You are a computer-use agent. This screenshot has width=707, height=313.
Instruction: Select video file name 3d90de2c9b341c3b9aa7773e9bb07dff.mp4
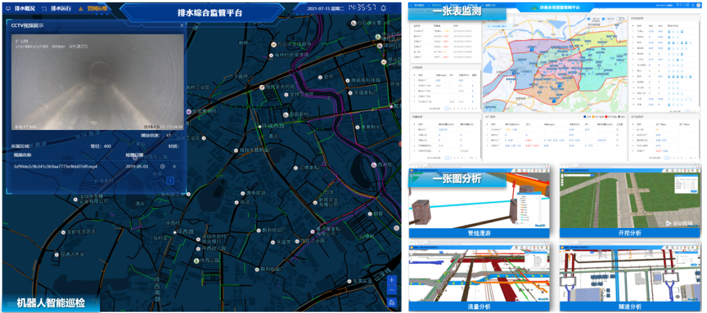(x=56, y=167)
